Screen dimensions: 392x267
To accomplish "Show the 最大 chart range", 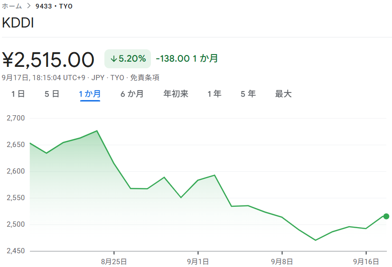I will [283, 94].
